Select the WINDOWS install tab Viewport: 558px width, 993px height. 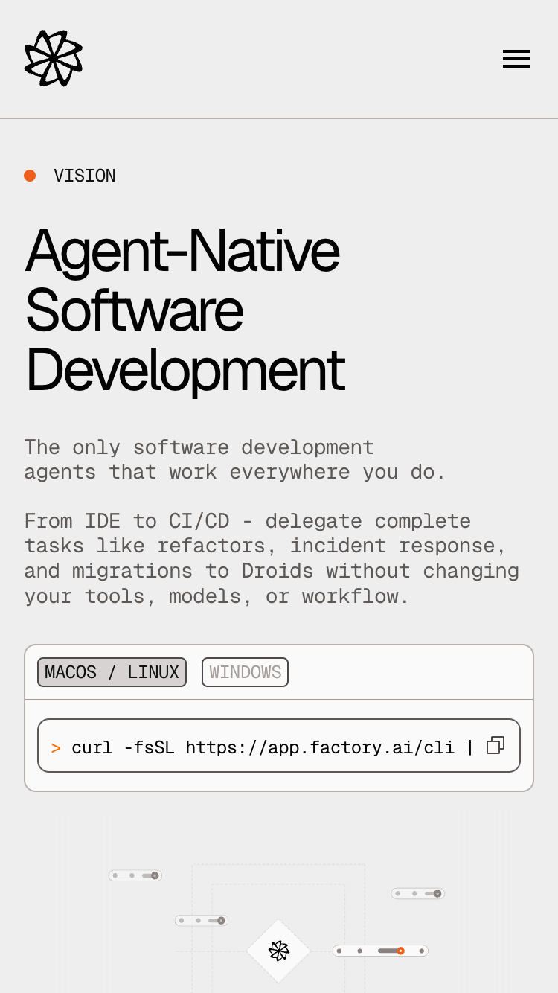245,672
